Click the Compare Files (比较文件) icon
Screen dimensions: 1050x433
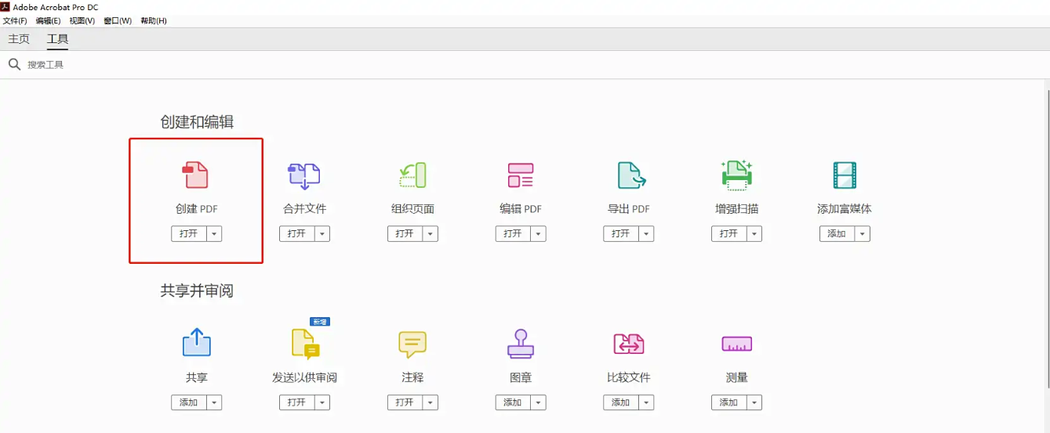tap(629, 344)
